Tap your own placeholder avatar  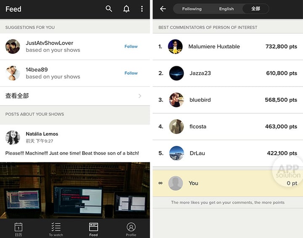[x=175, y=183]
